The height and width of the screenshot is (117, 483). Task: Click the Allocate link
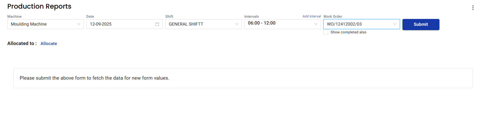[x=49, y=43]
